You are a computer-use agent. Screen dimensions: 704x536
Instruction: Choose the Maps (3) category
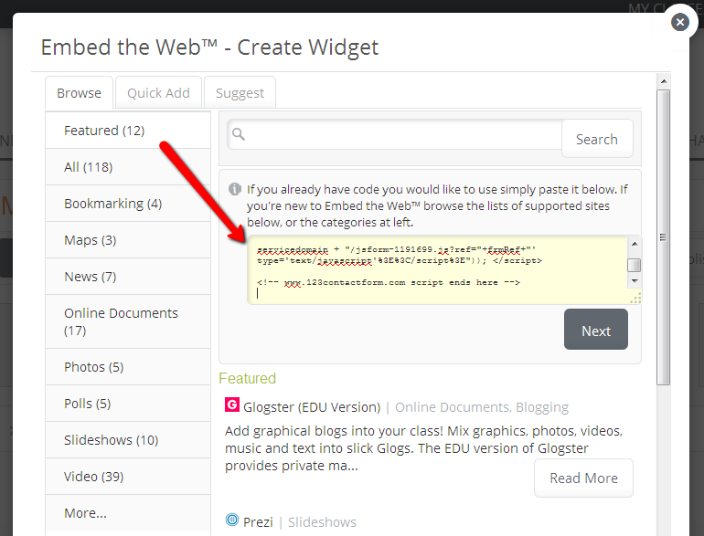[128, 240]
